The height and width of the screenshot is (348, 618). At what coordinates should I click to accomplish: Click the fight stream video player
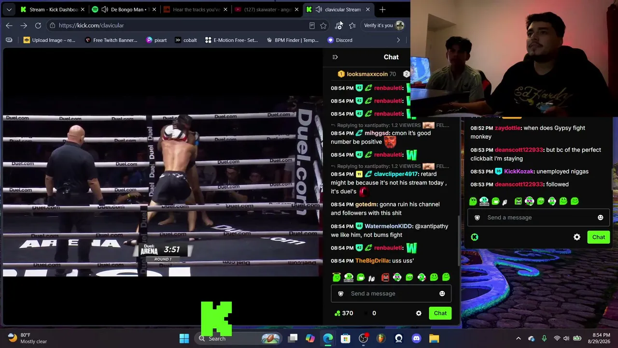click(163, 186)
